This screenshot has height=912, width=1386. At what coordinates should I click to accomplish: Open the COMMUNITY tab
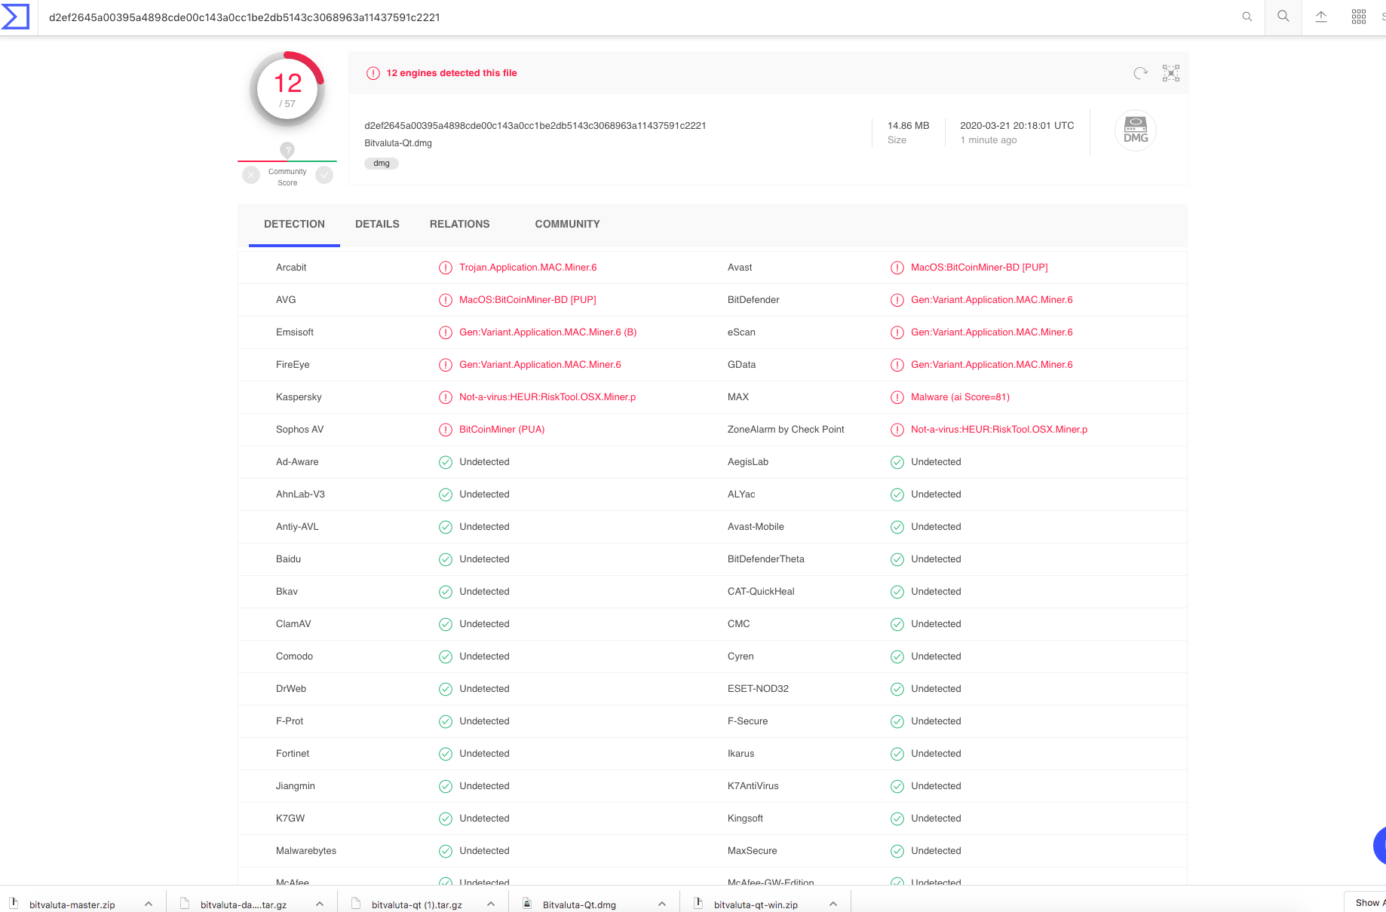pos(567,224)
